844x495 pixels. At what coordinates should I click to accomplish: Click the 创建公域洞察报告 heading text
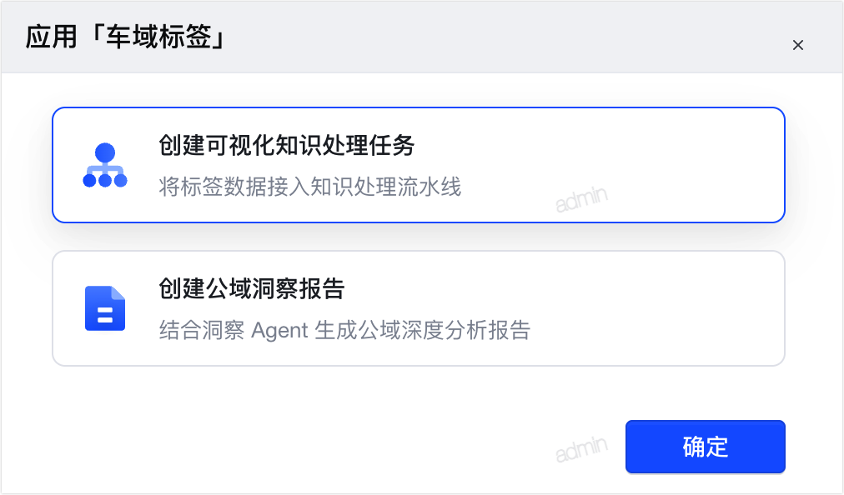[251, 288]
